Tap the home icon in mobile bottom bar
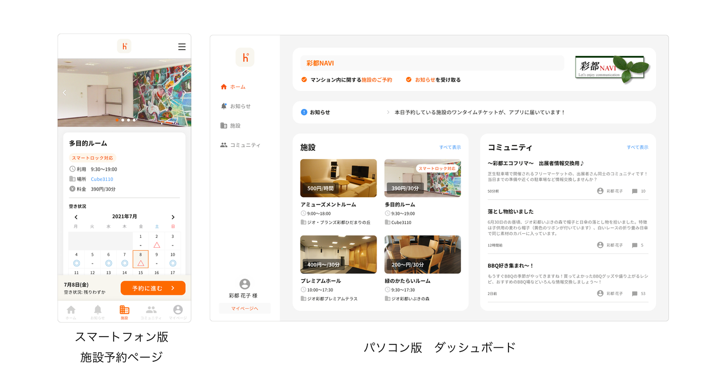Image resolution: width=716 pixels, height=374 pixels. (x=71, y=311)
